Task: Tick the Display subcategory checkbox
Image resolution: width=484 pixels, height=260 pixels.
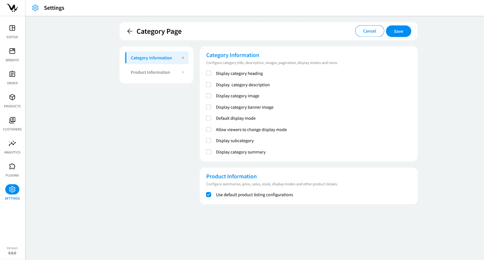Action: click(209, 141)
